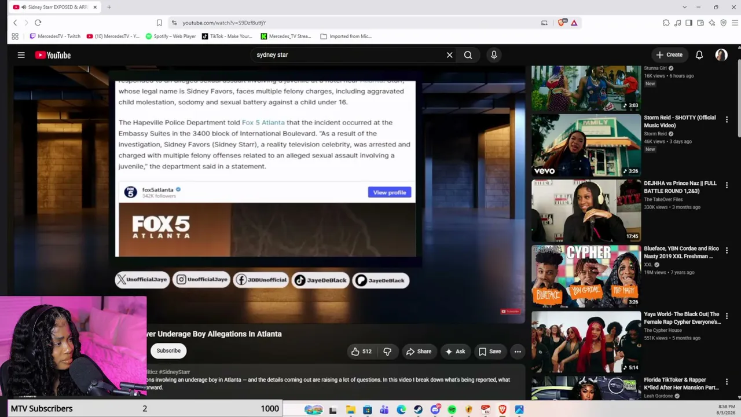
Task: Open a new browser tab
Action: pyautogui.click(x=109, y=7)
